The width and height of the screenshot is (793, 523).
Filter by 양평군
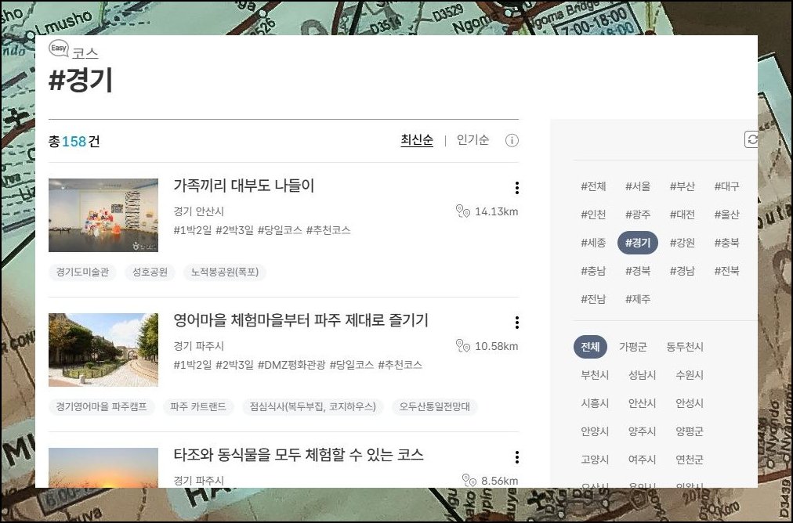pos(690,431)
